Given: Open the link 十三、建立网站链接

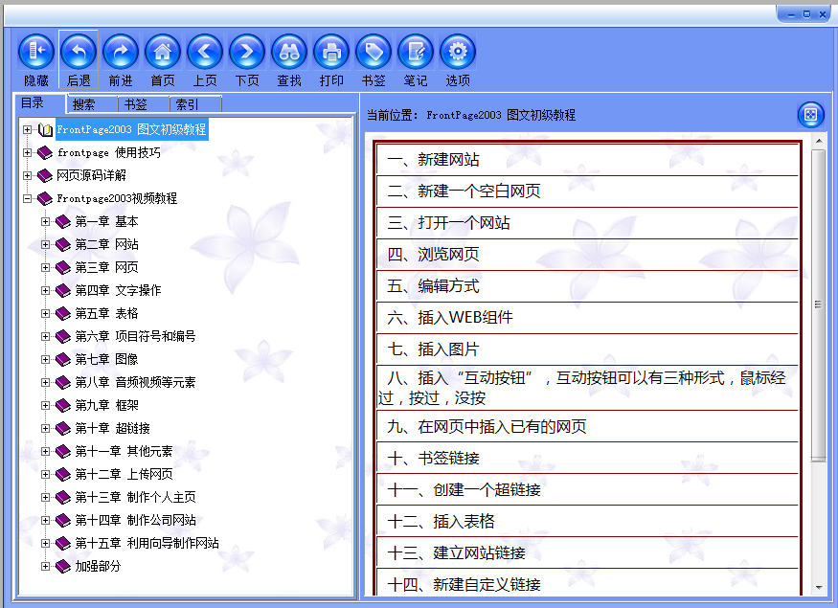Looking at the screenshot, I should point(457,553).
